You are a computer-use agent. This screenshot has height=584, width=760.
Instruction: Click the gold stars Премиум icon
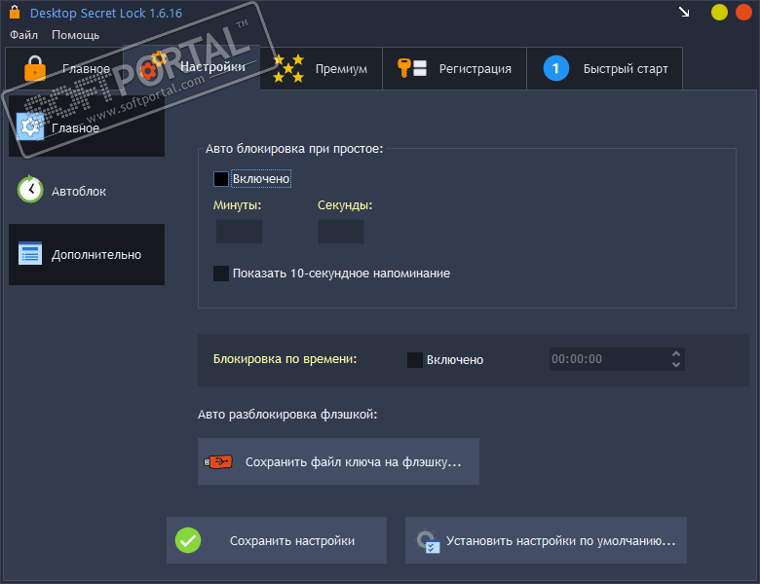(x=288, y=68)
